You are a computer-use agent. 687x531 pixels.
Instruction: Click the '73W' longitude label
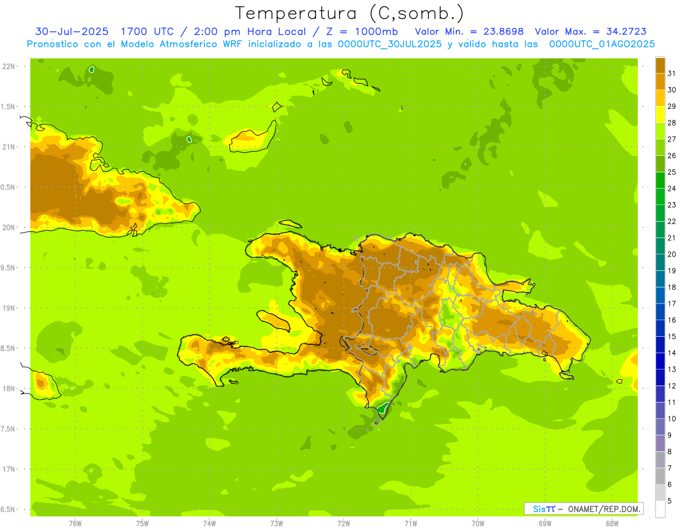coord(277,523)
